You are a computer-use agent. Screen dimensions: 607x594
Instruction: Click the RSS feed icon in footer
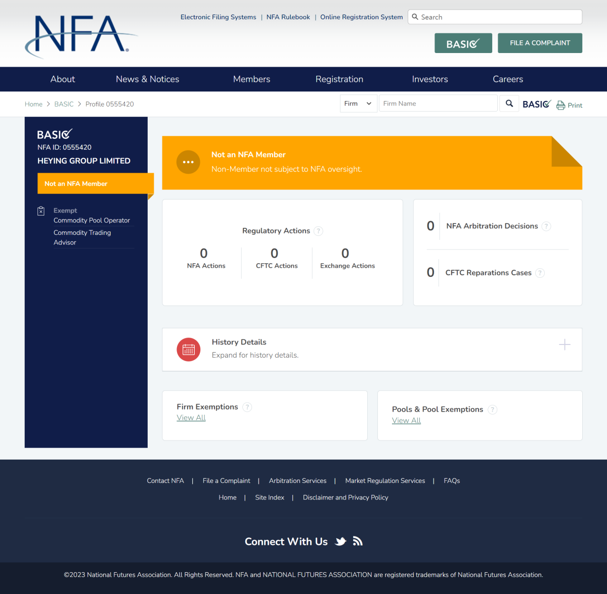(x=358, y=541)
